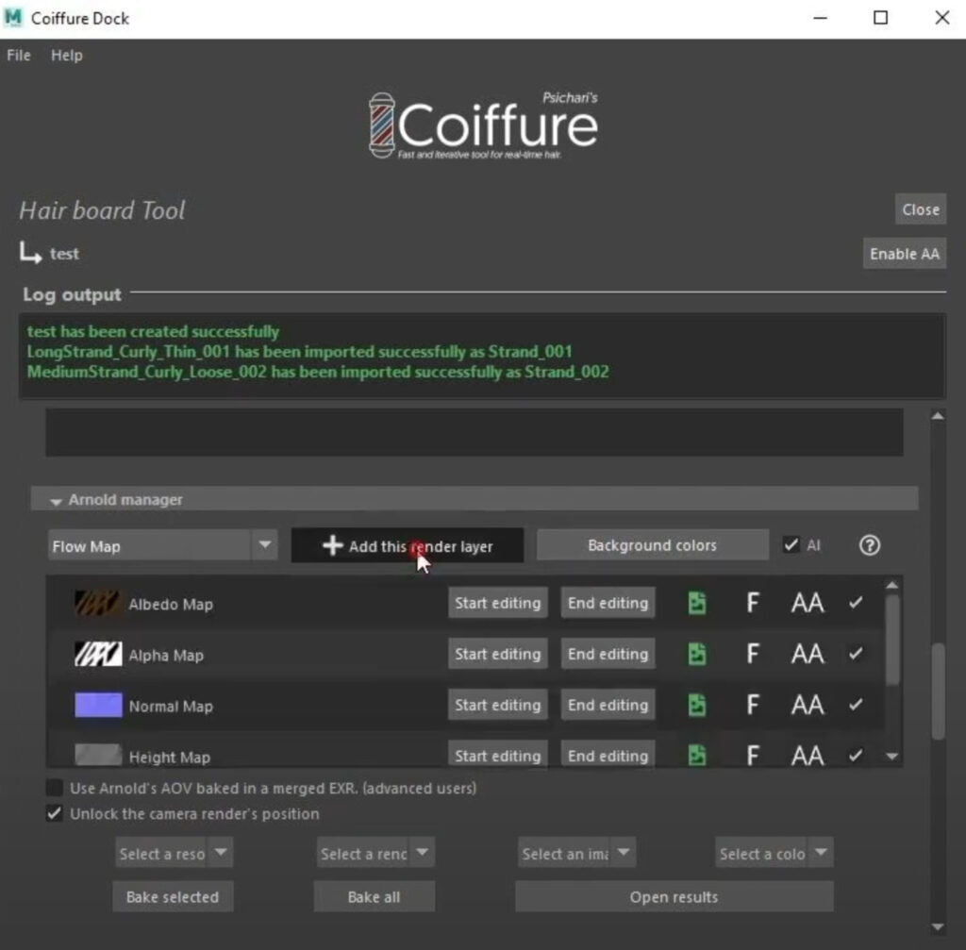Click Bake all button
The image size is (966, 950).
pyautogui.click(x=374, y=897)
